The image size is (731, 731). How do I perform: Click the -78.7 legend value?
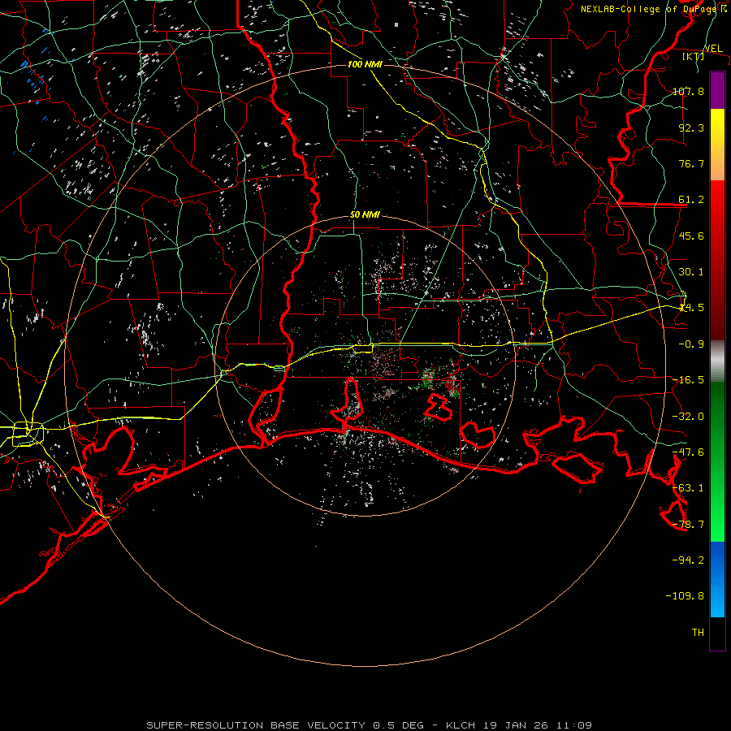pyautogui.click(x=688, y=525)
